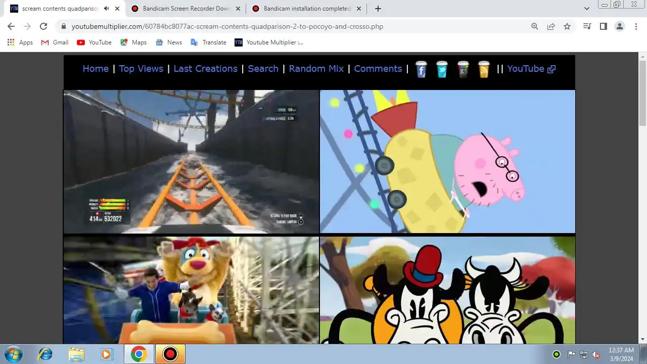Open the tab search dropdown arrow

tap(587, 9)
